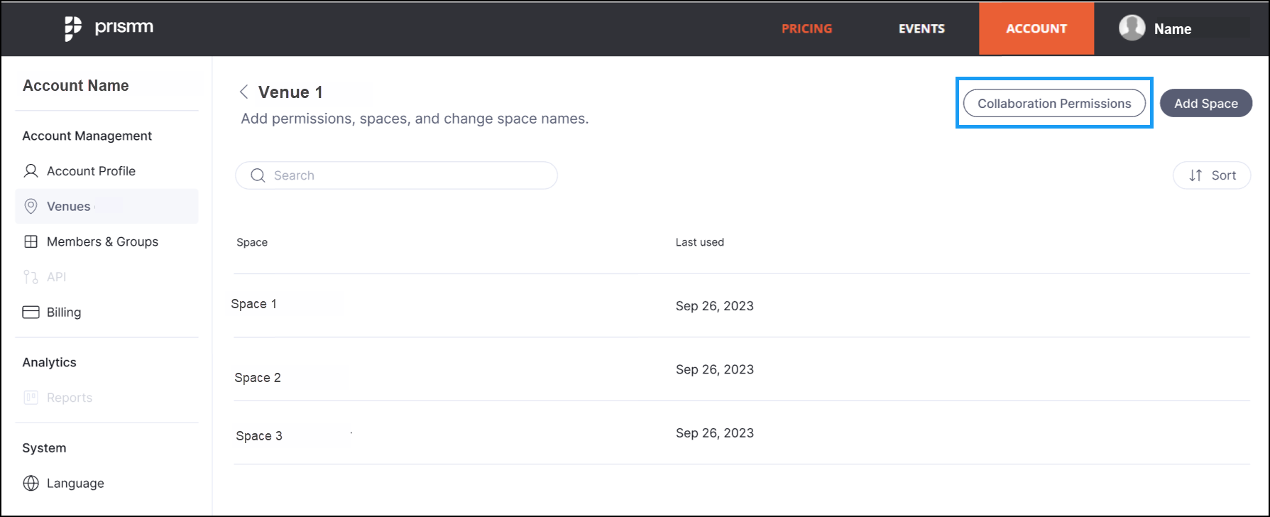Viewport: 1270px width, 517px height.
Task: Open the Sort options
Action: [1211, 175]
